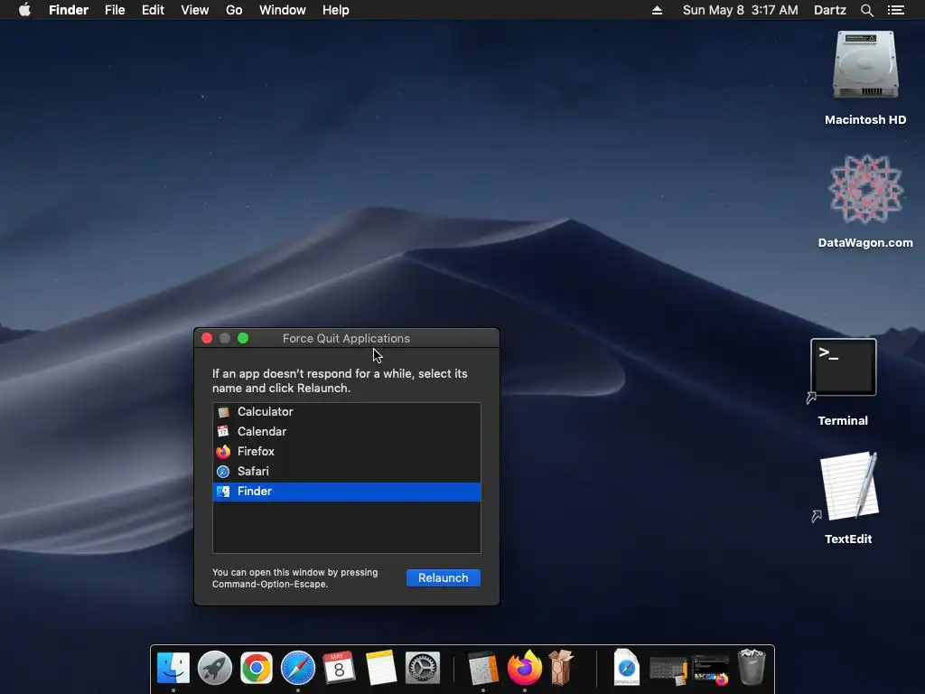Open the Help menu
925x694 pixels.
coord(336,10)
